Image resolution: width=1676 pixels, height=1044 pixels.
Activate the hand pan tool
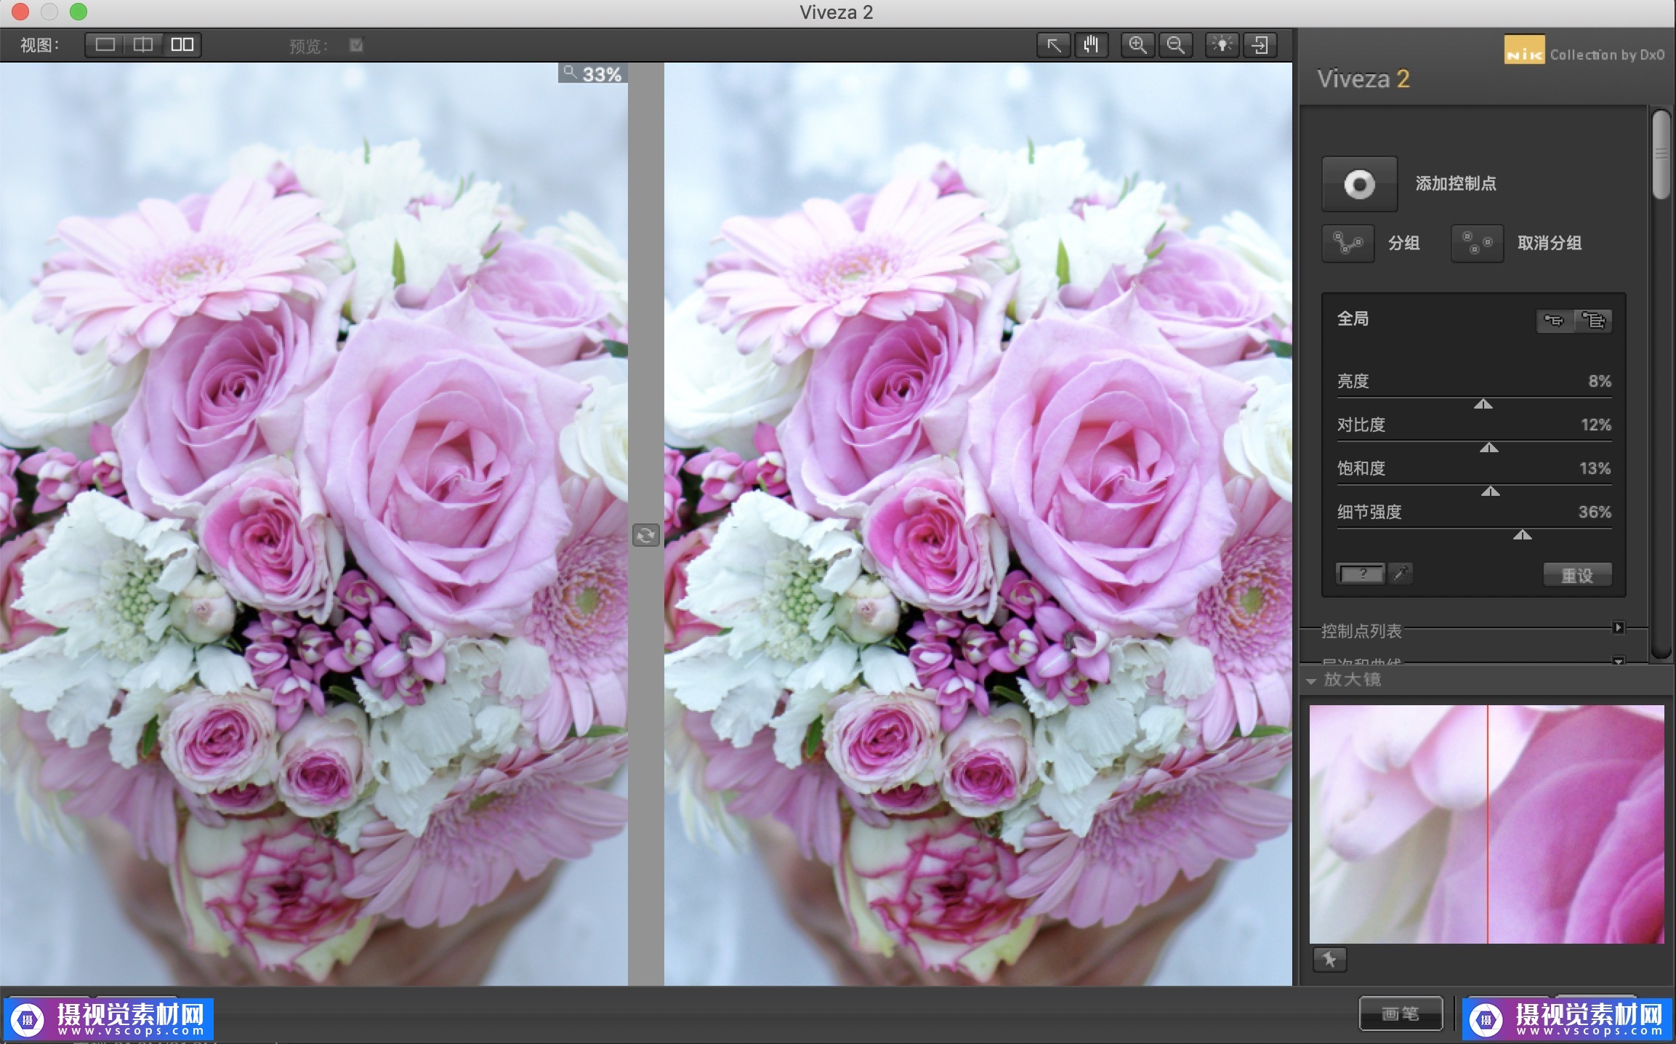point(1090,45)
